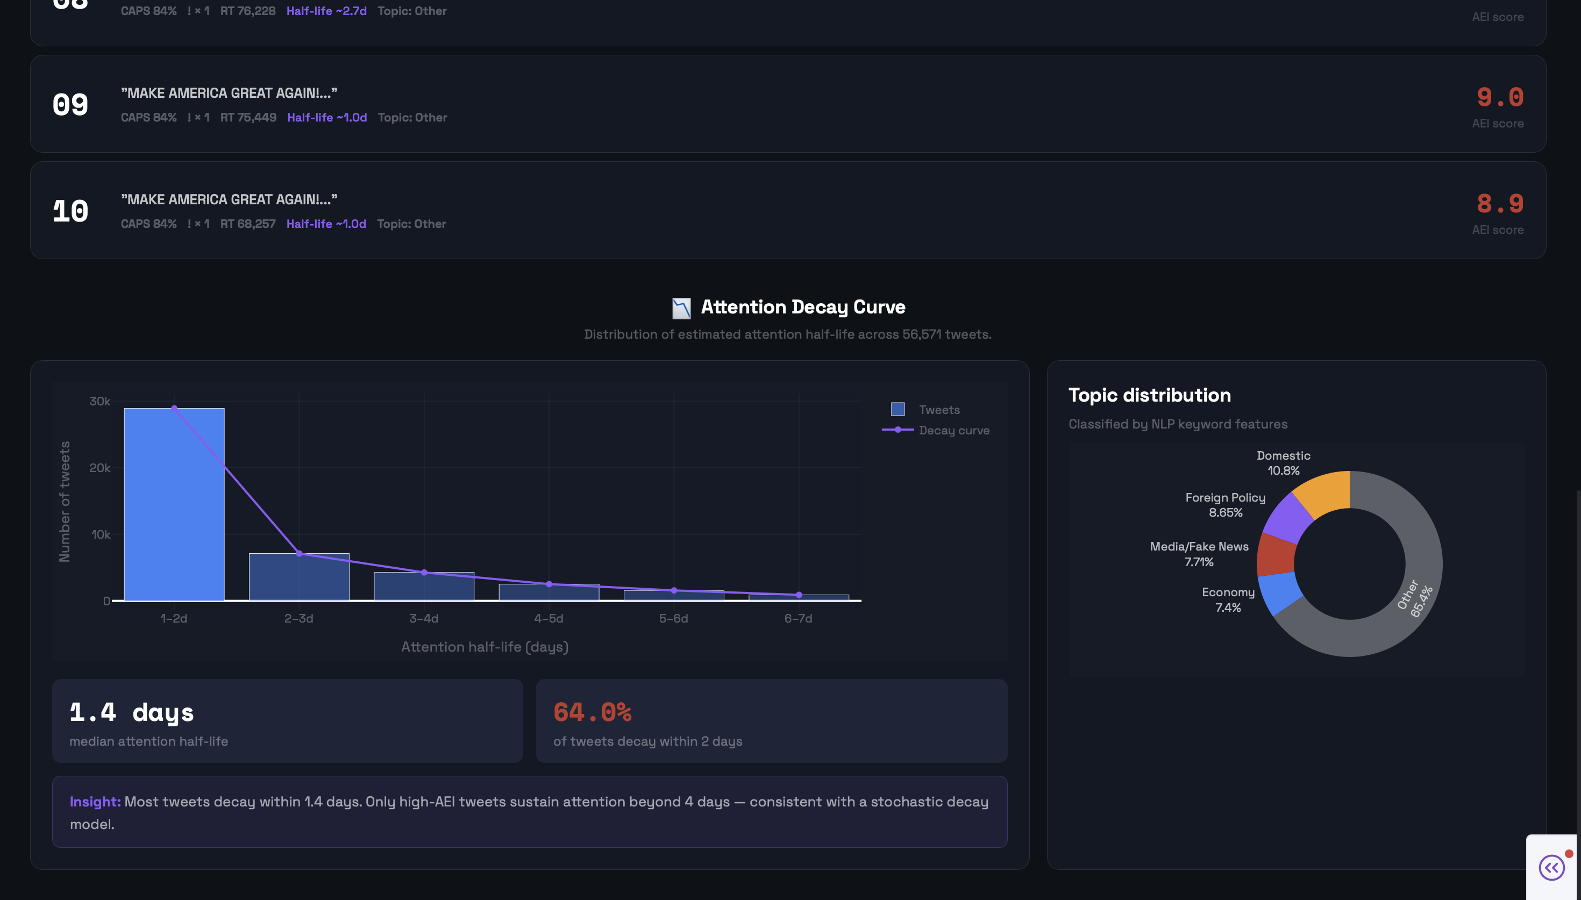Open tweet card ranked 10
Screen dimensions: 1581x900
(788, 210)
